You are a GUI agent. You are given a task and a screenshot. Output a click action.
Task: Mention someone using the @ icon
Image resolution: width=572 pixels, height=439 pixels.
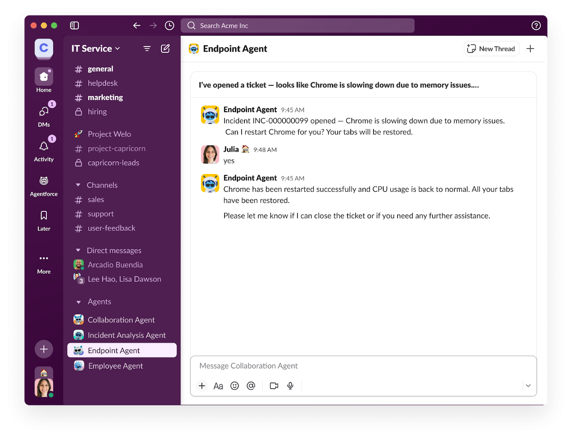point(251,386)
